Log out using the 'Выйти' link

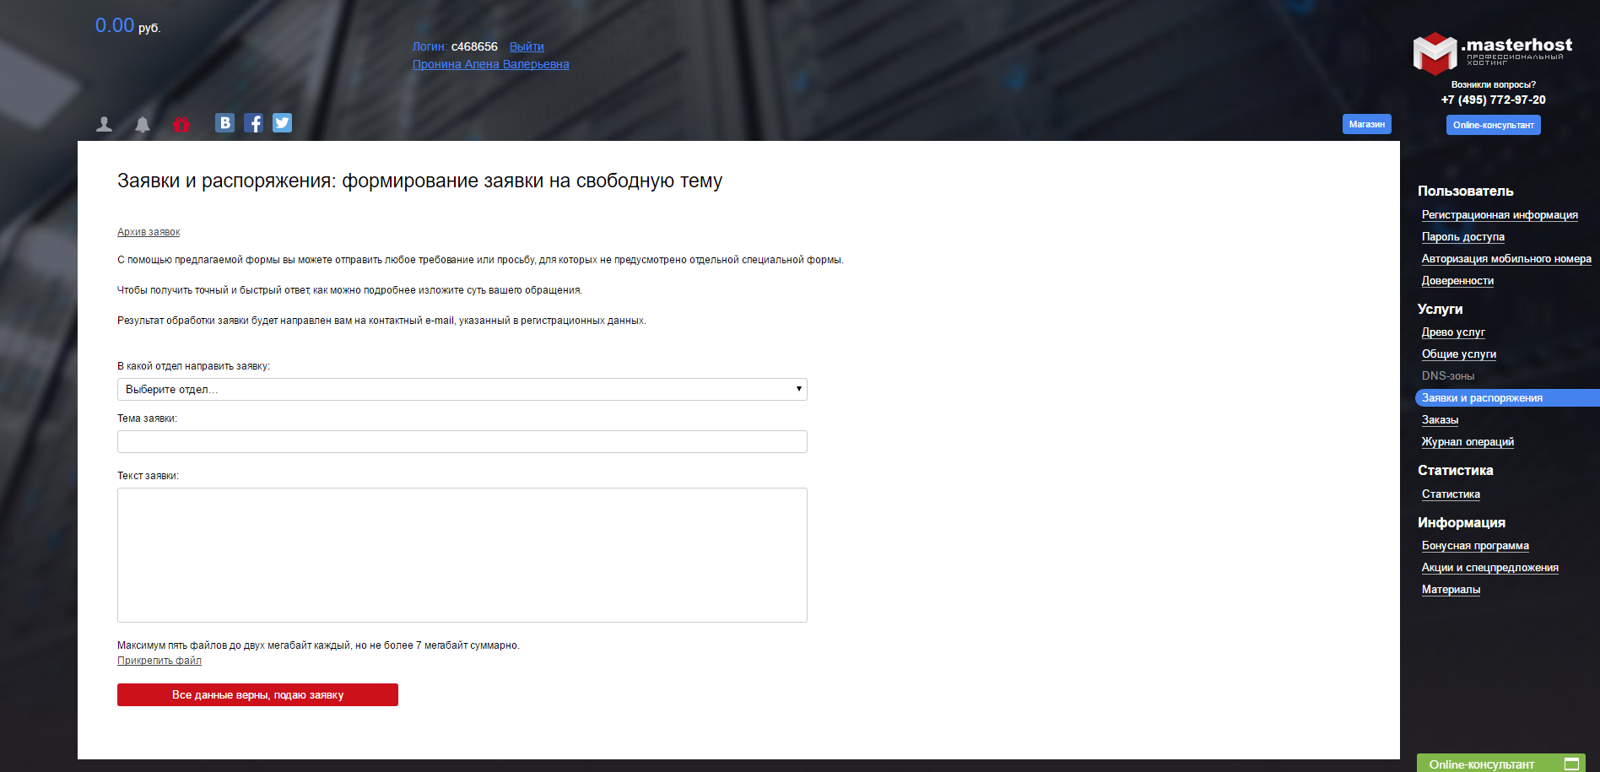(x=527, y=46)
